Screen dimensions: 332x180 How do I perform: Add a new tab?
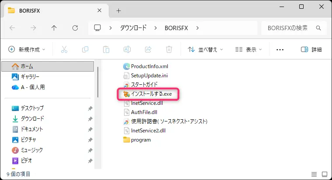click(118, 10)
